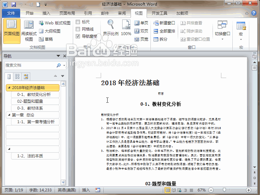The height and width of the screenshot is (195, 260).
Task: Open the 审阅 (Review) tab
Action: pos(122,13)
